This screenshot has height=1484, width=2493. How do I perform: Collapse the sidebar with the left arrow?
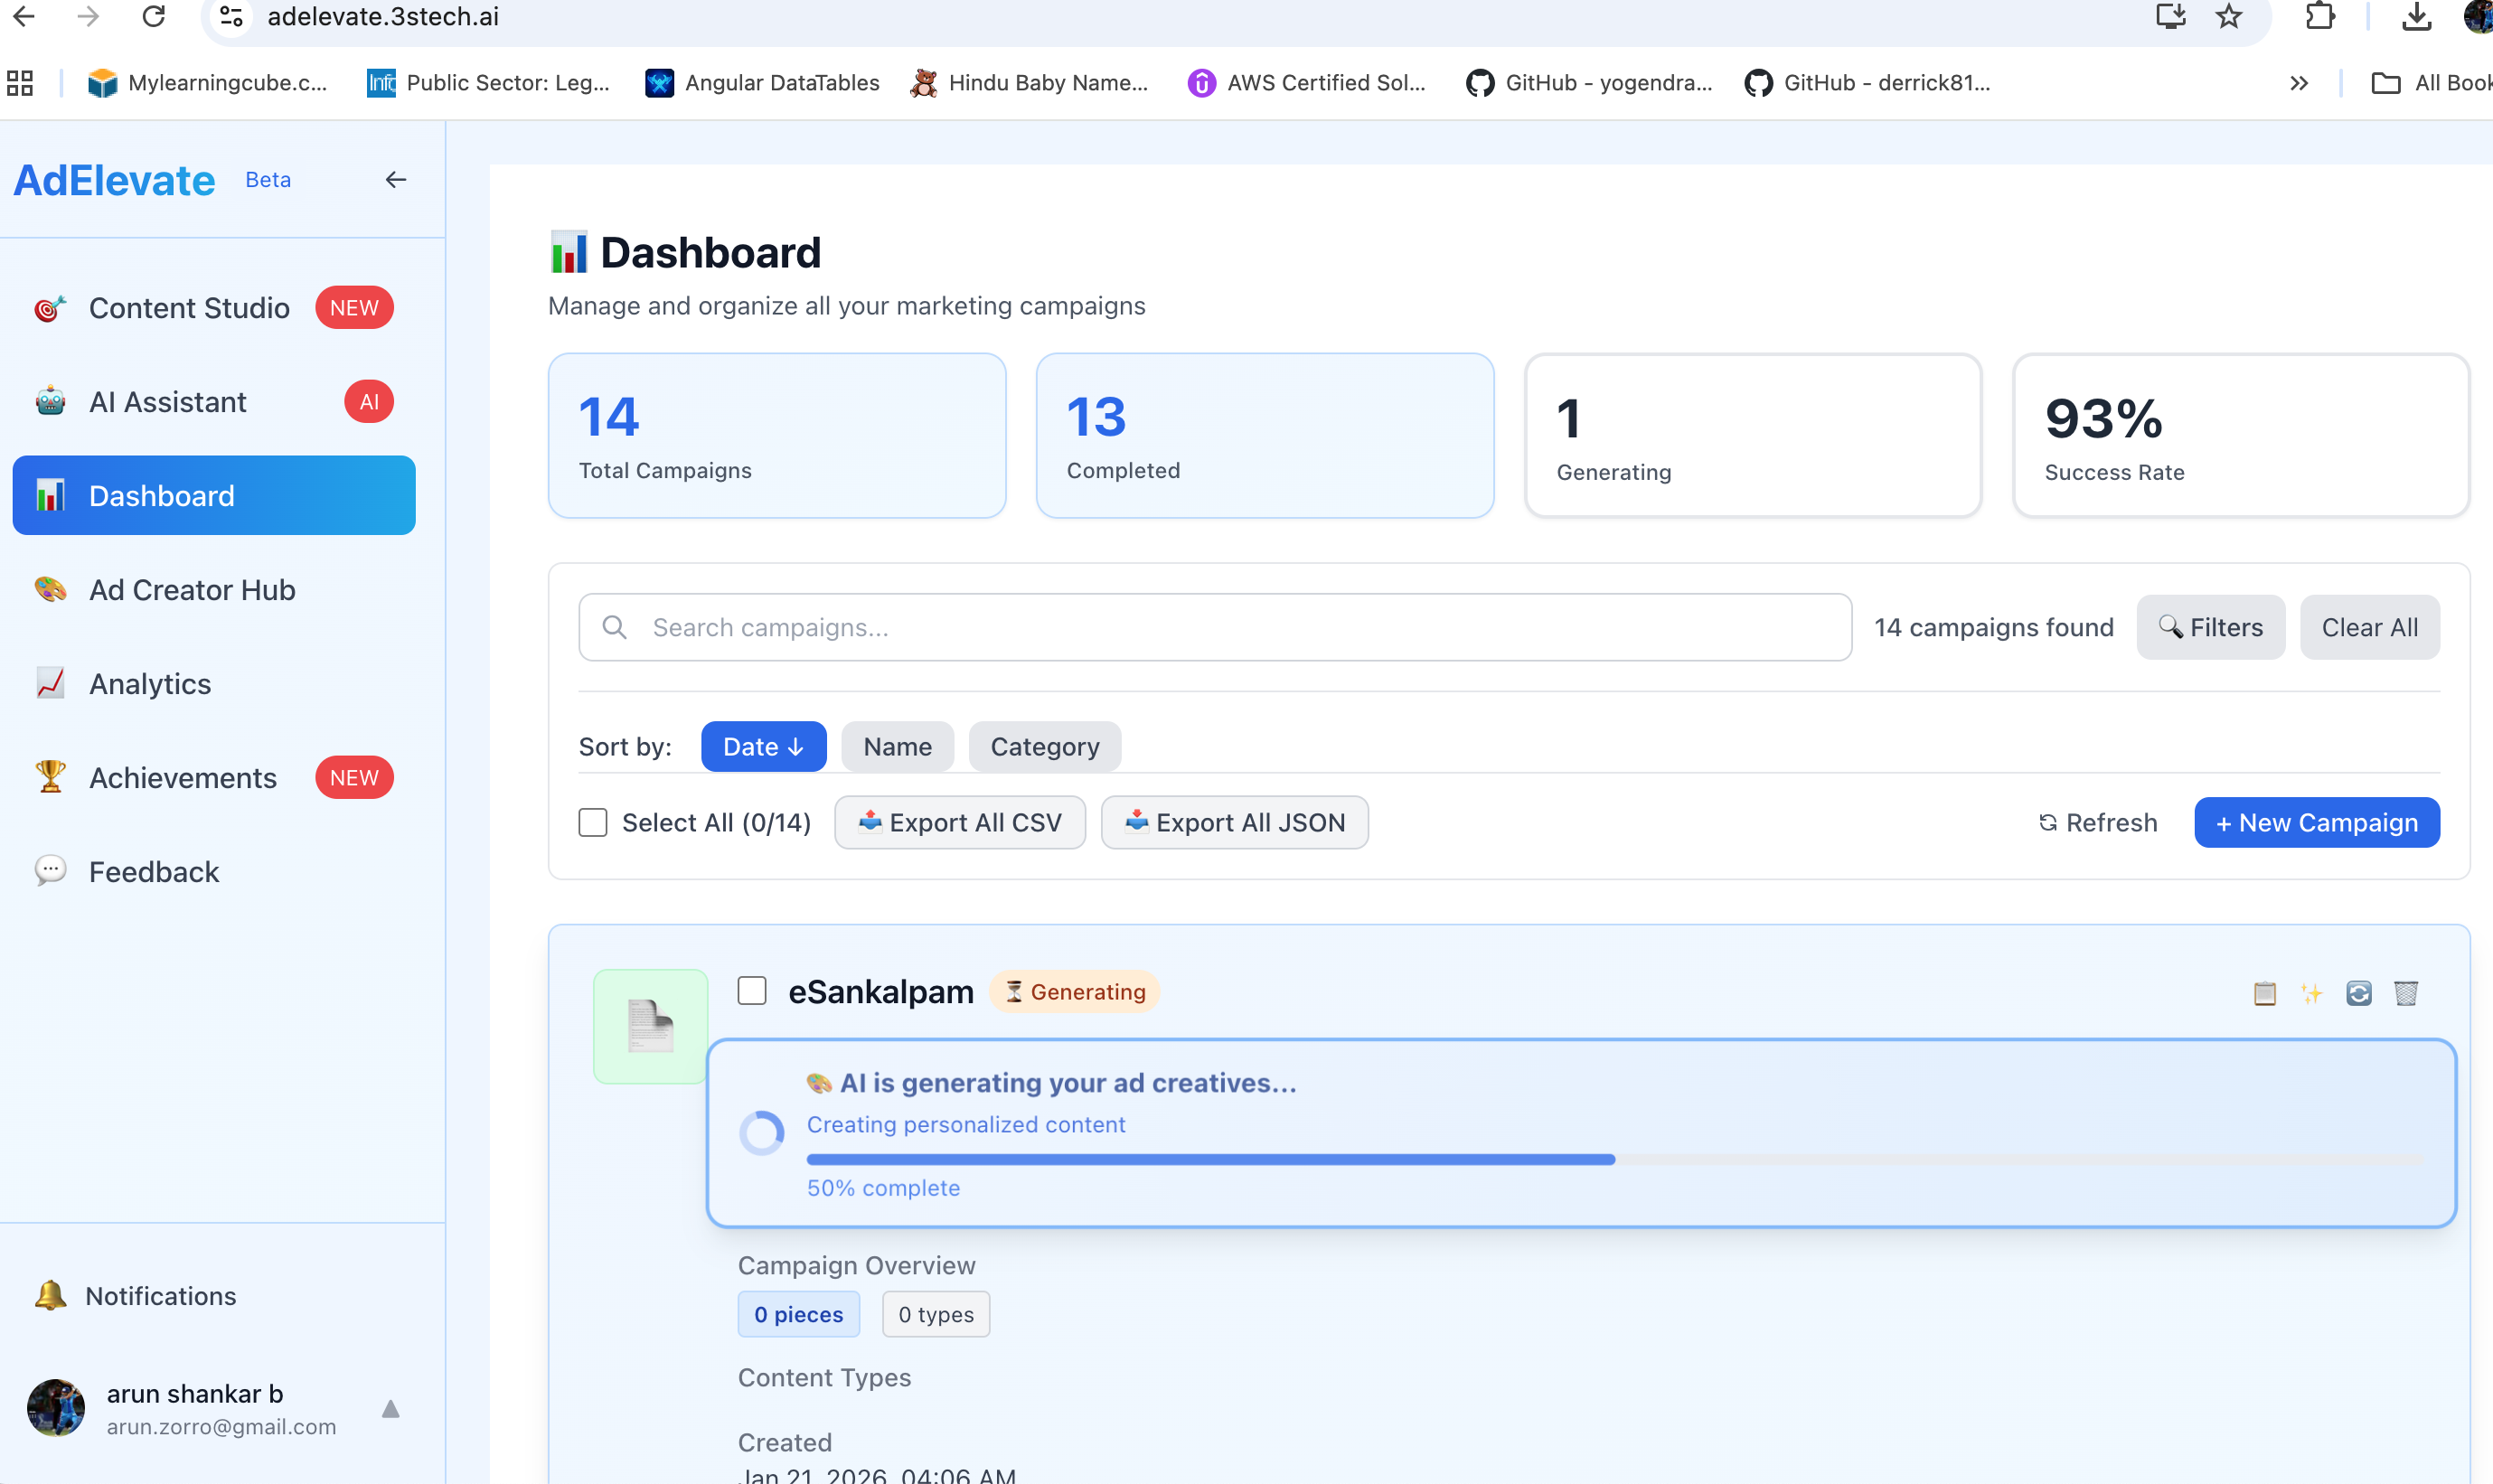click(x=396, y=180)
